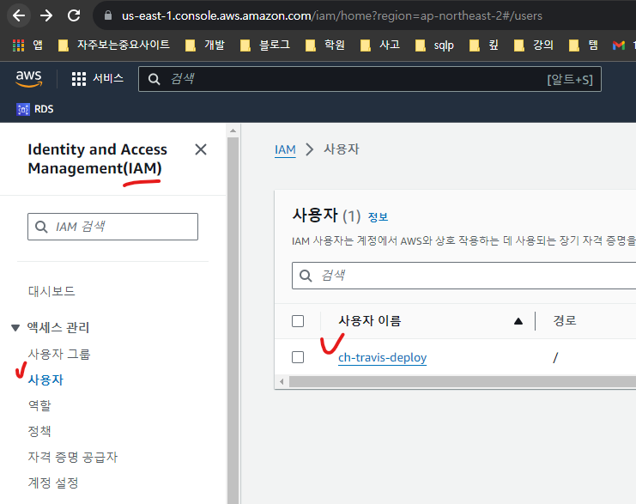Image resolution: width=636 pixels, height=504 pixels.
Task: Select 사용자 in the sidebar
Action: (x=45, y=380)
